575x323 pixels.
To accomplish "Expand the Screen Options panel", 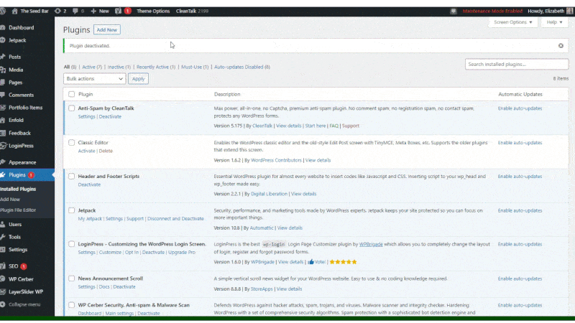I will tap(512, 22).
